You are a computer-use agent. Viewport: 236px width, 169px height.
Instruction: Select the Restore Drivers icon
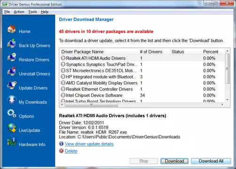click(11, 57)
